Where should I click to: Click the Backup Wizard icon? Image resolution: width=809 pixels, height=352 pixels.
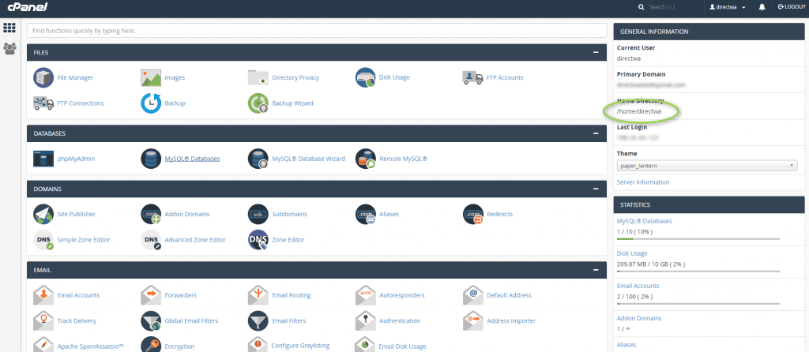coord(258,103)
